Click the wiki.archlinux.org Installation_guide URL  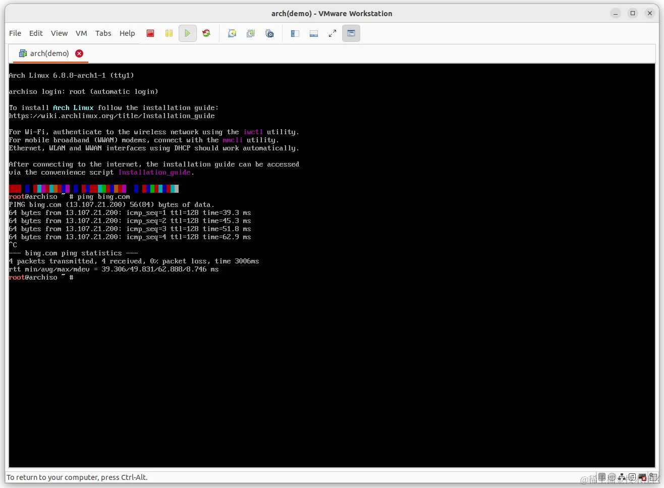(x=112, y=116)
